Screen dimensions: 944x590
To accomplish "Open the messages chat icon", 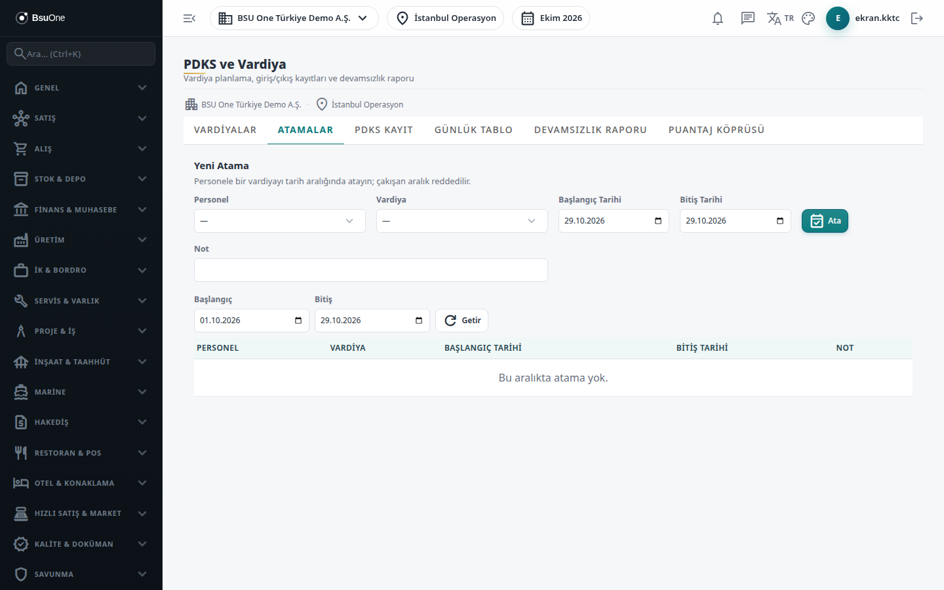I will point(748,18).
